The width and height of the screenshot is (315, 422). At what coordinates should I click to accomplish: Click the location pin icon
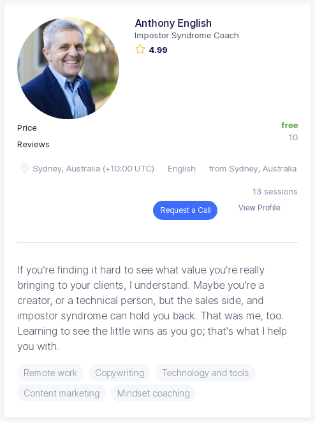click(24, 168)
